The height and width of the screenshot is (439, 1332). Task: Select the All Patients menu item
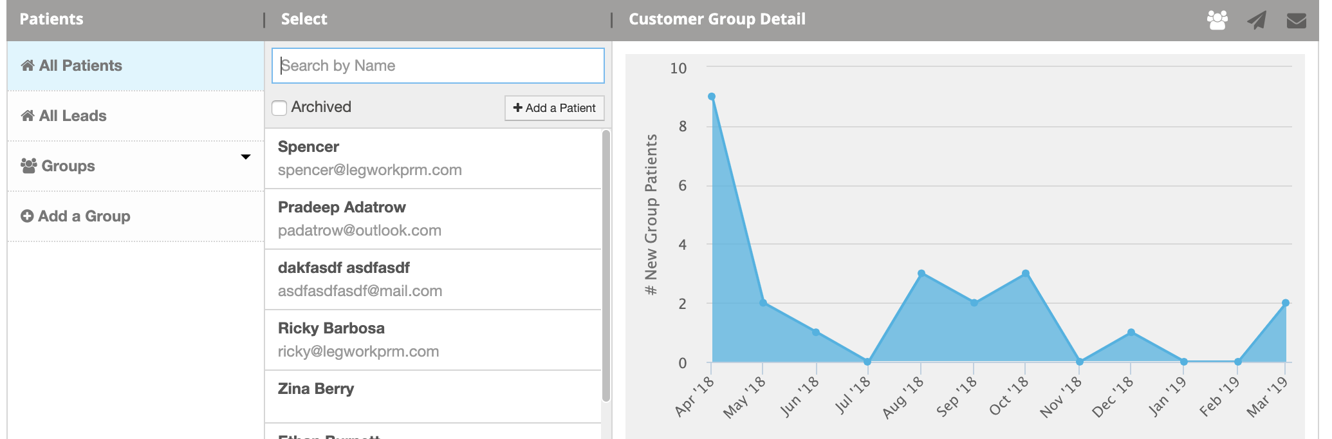tap(136, 66)
